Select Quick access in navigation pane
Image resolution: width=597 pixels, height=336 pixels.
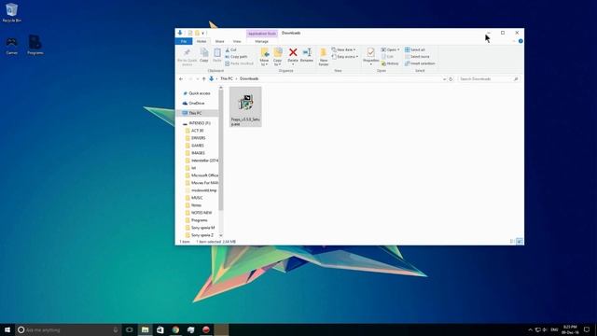coord(197,93)
